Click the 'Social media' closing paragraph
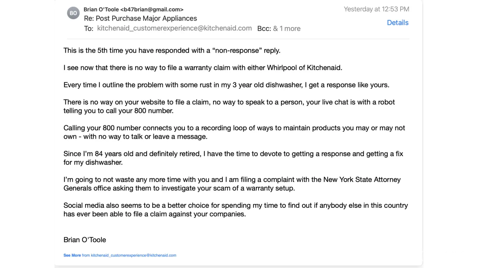 pos(236,210)
